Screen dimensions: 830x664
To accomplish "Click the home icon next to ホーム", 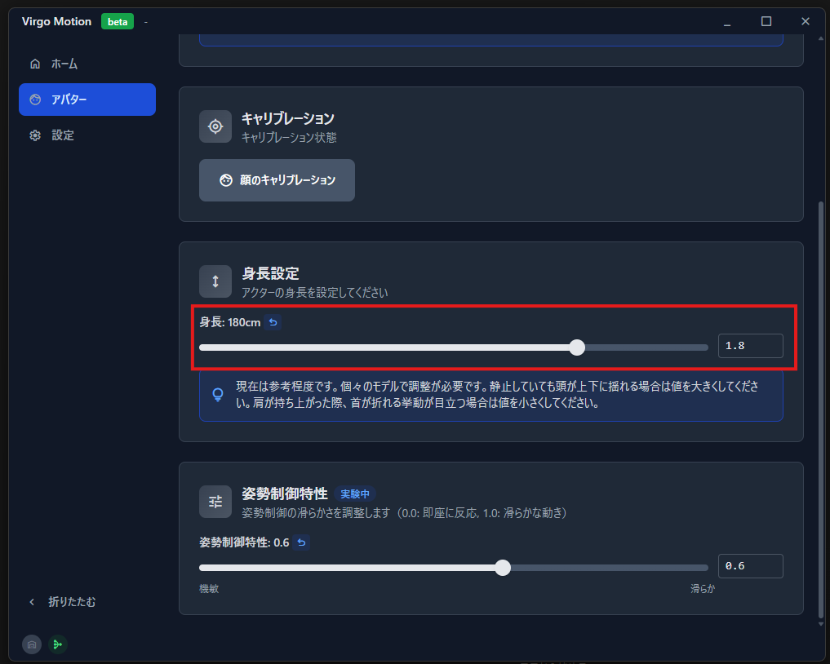I will click(35, 63).
